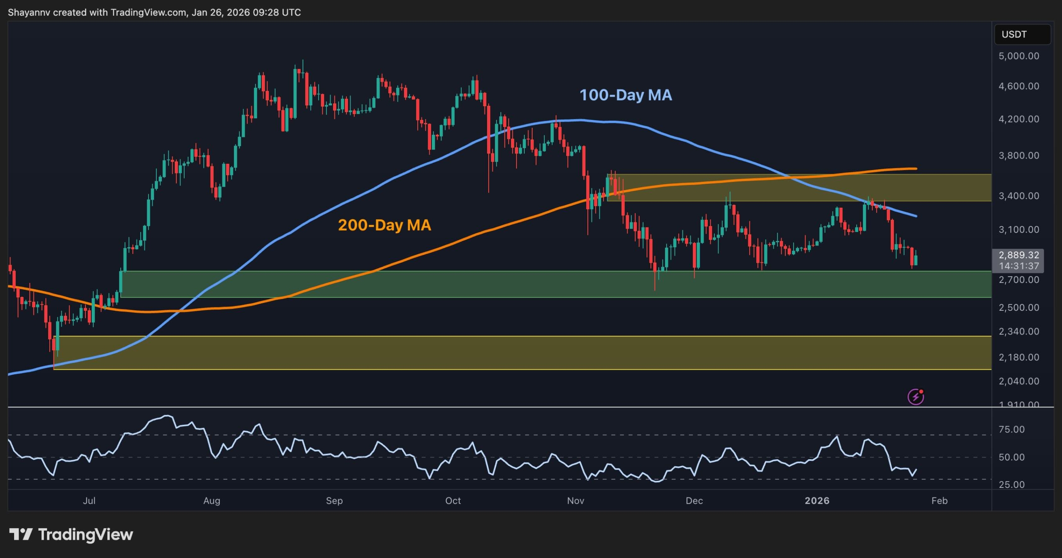Click the TradingView logo at bottom left
1062x558 pixels.
click(70, 535)
